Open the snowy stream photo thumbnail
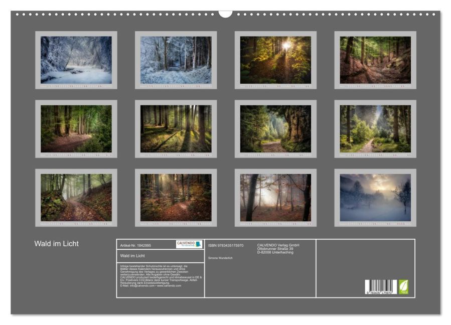 (x=76, y=60)
